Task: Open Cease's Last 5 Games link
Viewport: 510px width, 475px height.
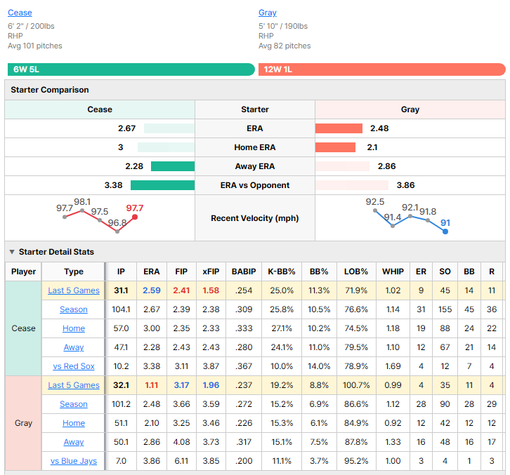Action: [x=74, y=290]
